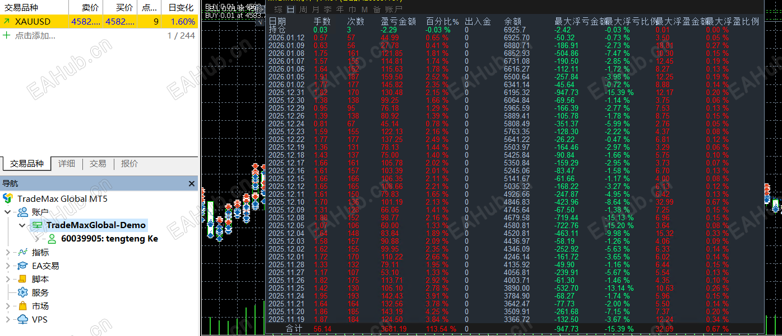Click the green up-arrow icon beside XAUUSD
The height and width of the screenshot is (336, 782).
6,20
